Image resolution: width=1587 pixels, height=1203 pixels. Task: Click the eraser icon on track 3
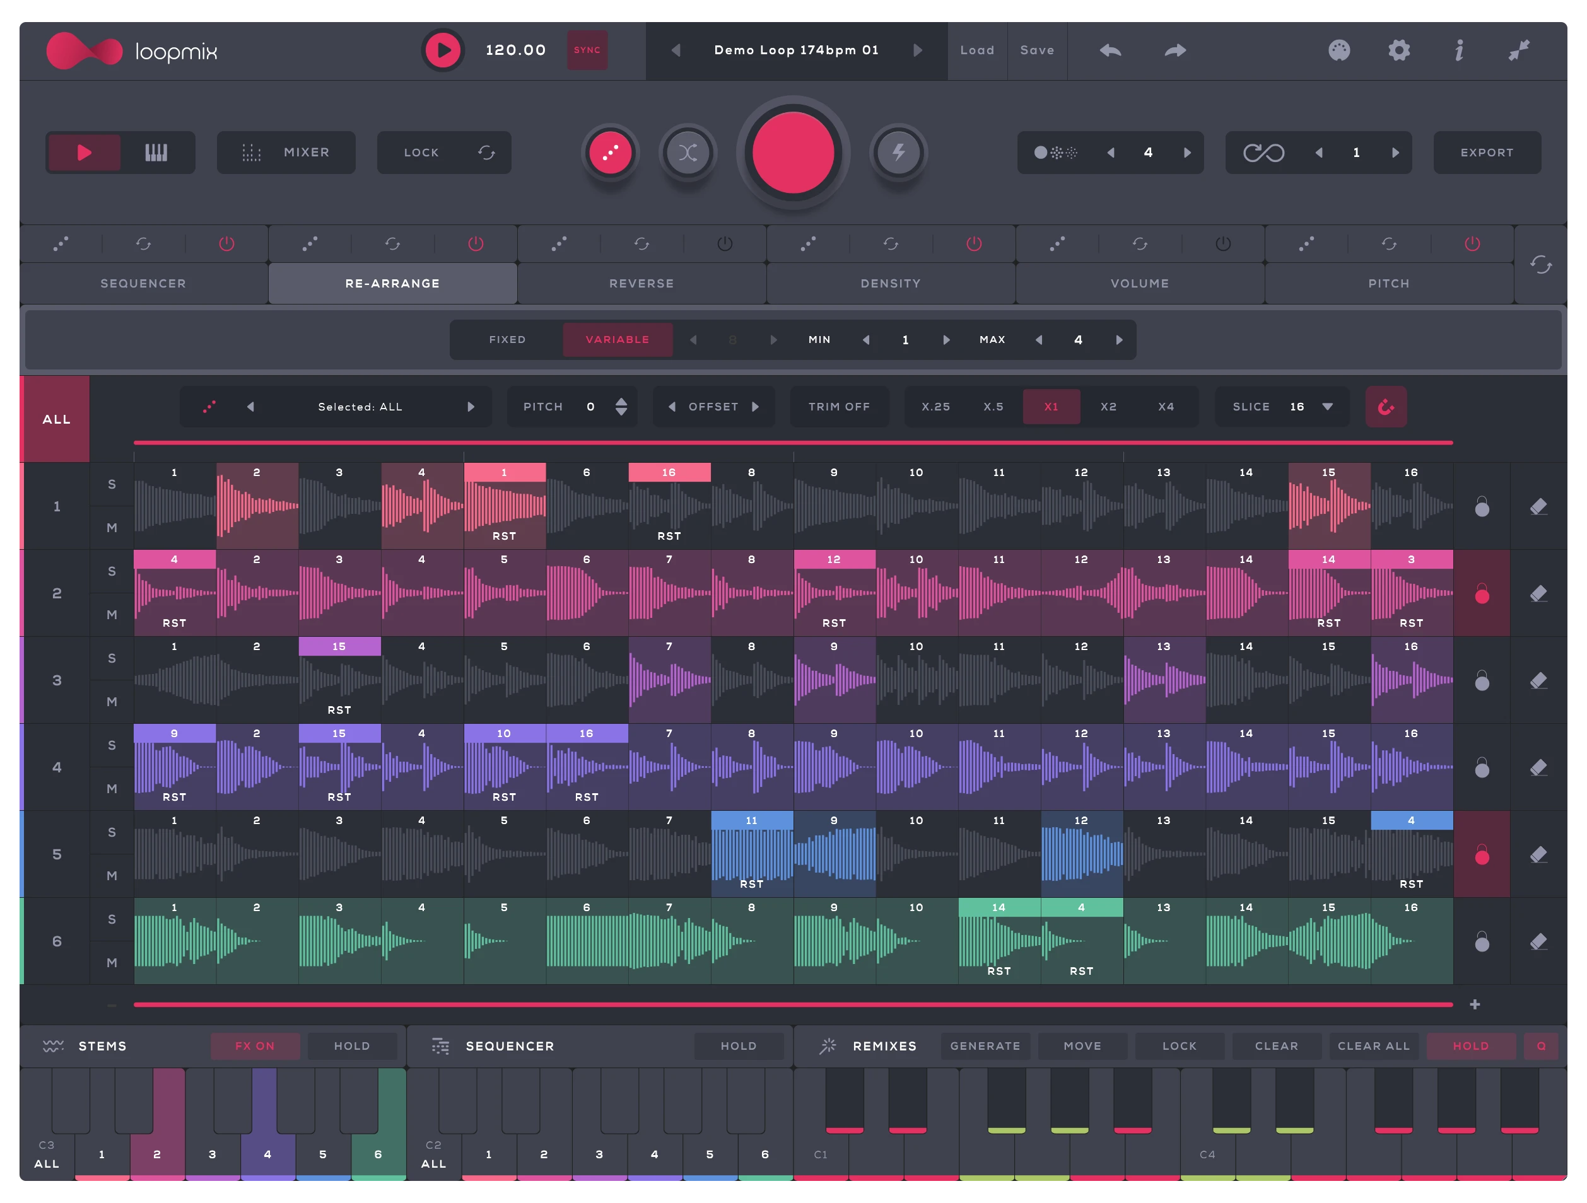(x=1538, y=680)
